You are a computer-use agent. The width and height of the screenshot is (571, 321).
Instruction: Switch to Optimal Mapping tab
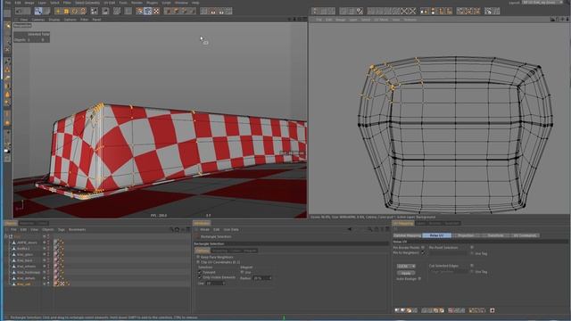(x=407, y=235)
